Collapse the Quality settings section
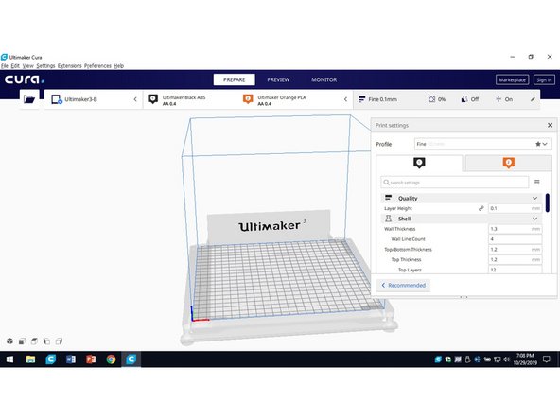560x420 pixels. pyautogui.click(x=534, y=198)
